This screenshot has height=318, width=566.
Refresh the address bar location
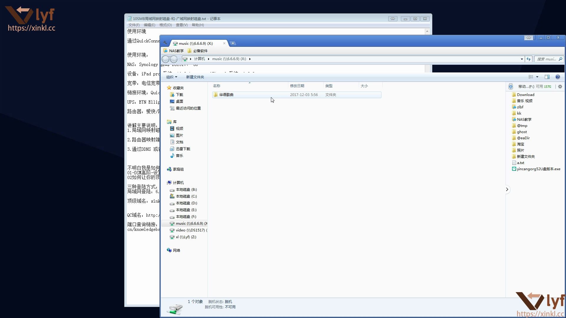tap(529, 59)
